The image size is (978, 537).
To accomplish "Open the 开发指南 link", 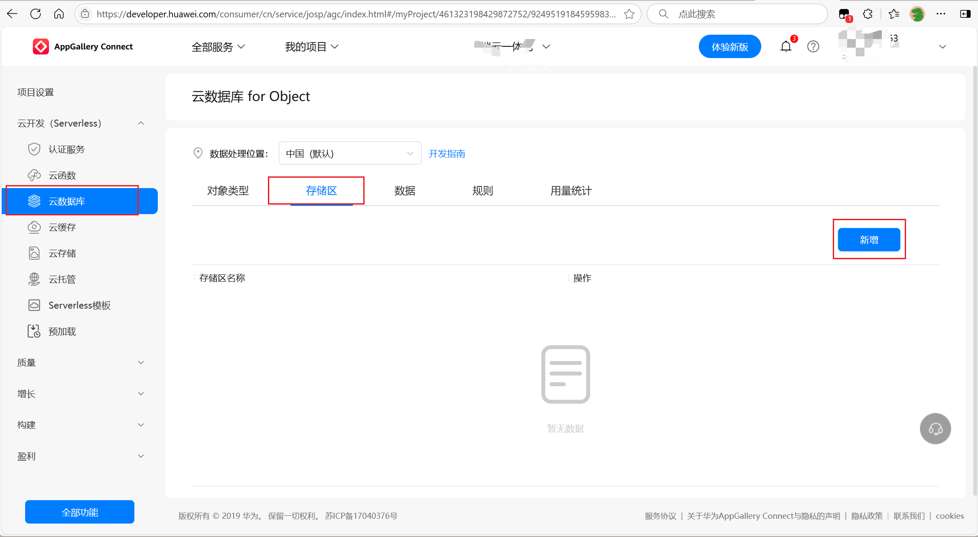I will tap(447, 154).
